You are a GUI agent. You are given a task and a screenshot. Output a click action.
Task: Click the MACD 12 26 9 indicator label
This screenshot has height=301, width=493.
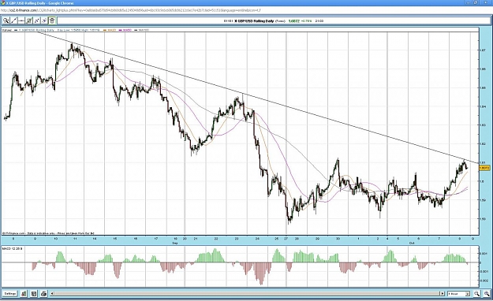(13, 248)
